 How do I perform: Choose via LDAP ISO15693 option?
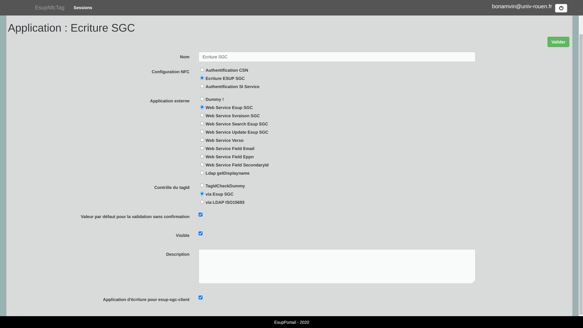[202, 202]
